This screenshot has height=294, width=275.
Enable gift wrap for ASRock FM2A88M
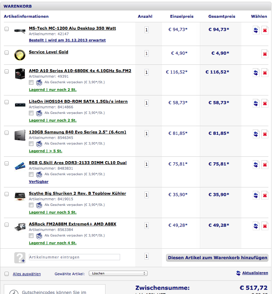(x=31, y=236)
